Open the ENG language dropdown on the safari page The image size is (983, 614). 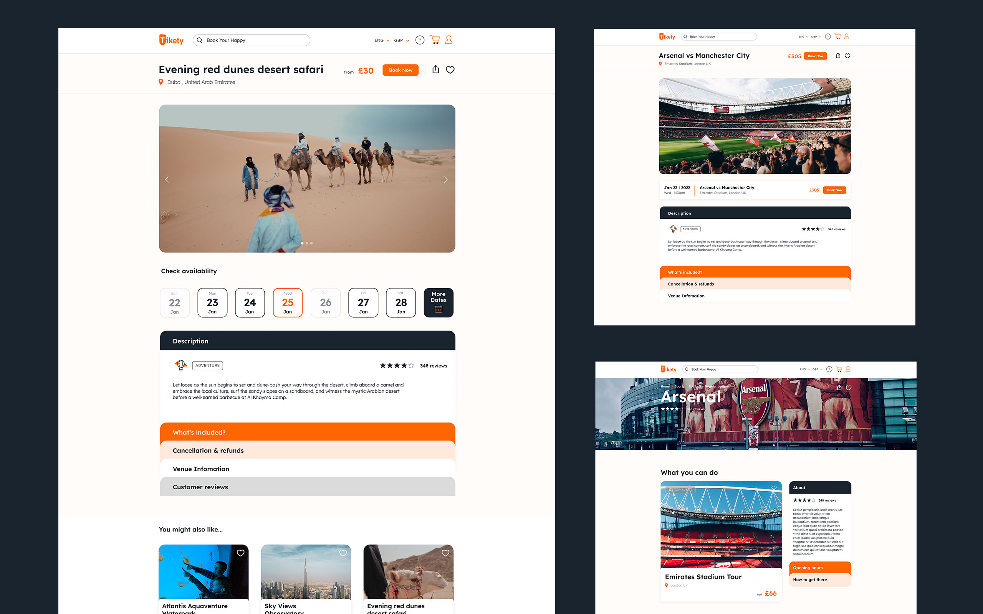[x=382, y=40]
